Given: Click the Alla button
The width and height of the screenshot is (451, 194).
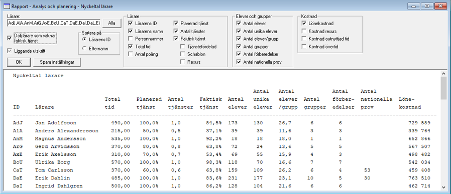Looking at the screenshot, I should tap(112, 23).
